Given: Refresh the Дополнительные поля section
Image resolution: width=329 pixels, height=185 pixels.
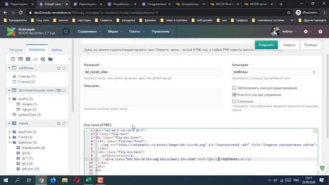Looking at the screenshot, I should pyautogui.click(x=64, y=90).
